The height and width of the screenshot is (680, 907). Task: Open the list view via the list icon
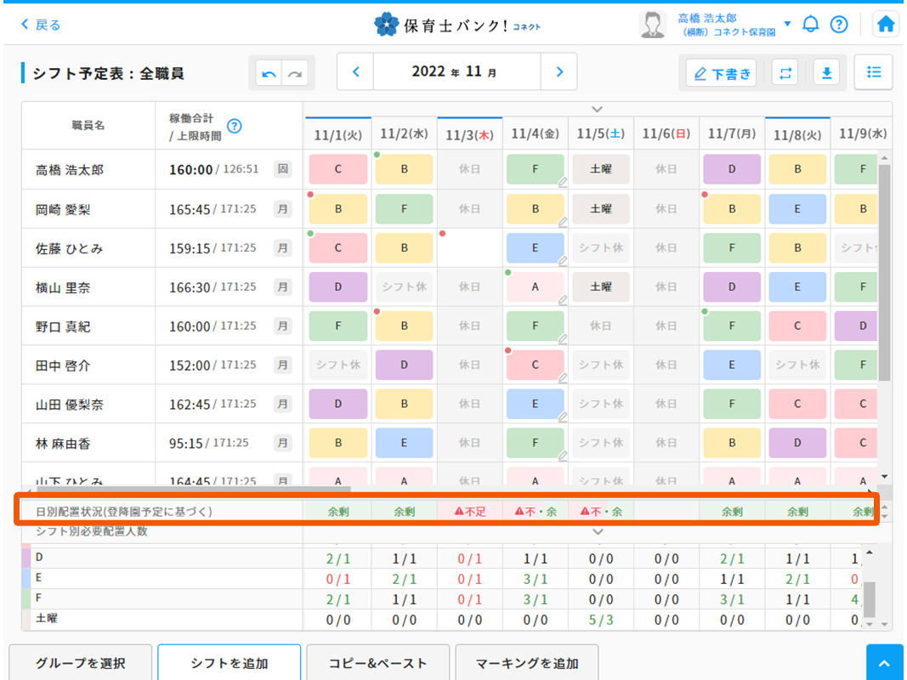click(x=873, y=72)
